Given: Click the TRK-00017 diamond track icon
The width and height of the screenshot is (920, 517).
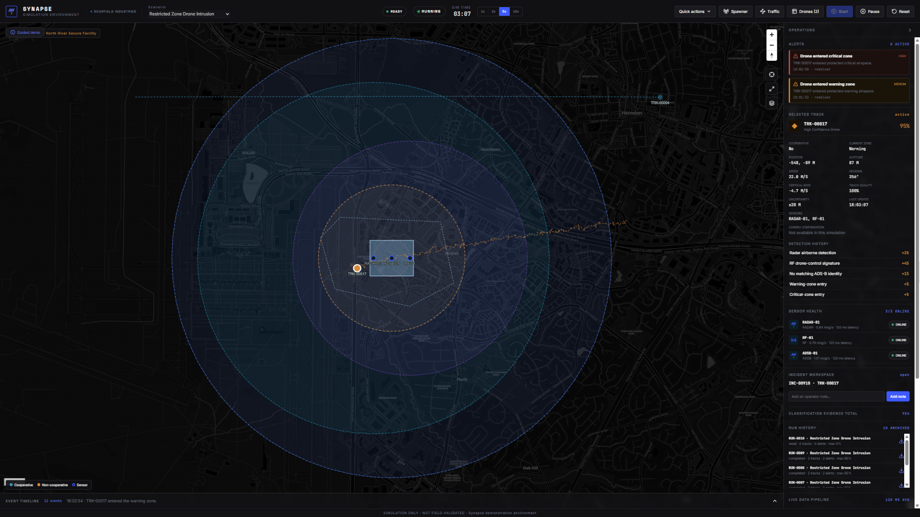Looking at the screenshot, I should (794, 126).
